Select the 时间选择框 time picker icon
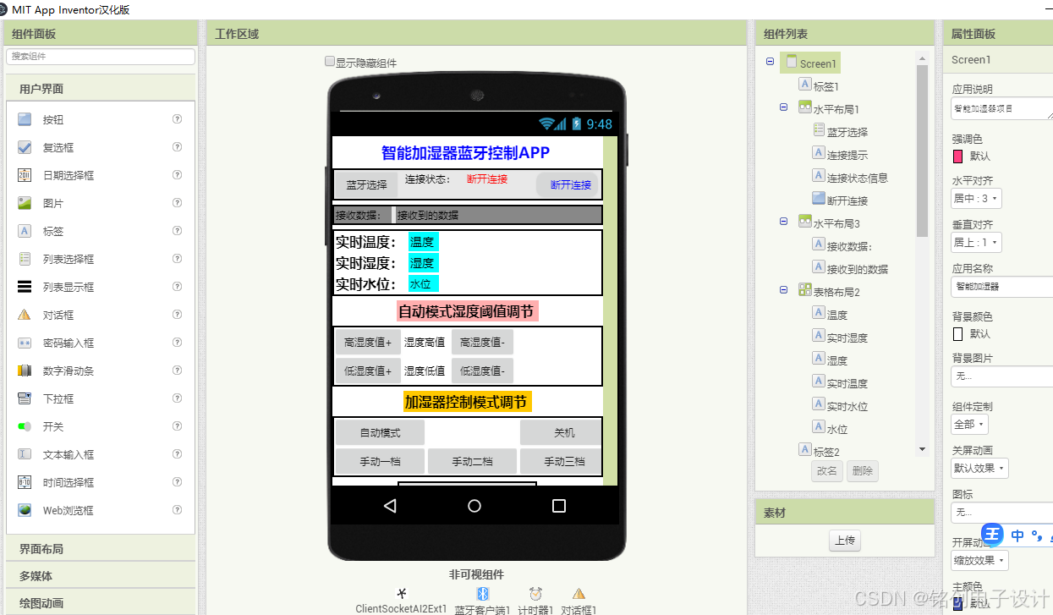The width and height of the screenshot is (1053, 615). 25,482
